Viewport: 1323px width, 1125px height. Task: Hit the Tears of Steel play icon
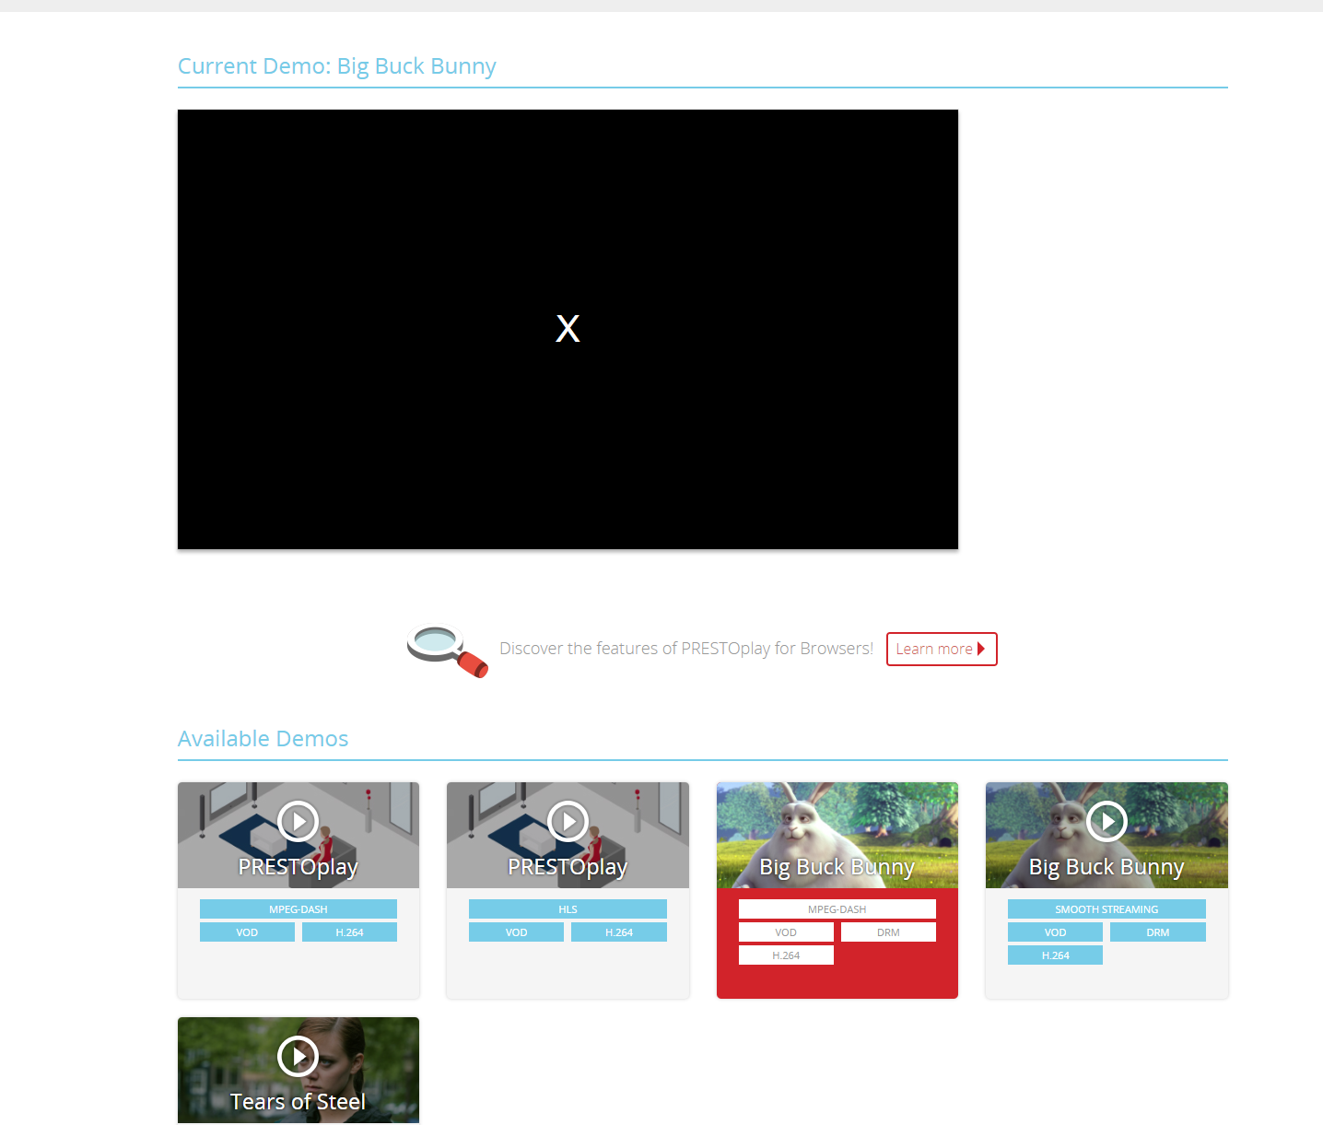point(298,1056)
